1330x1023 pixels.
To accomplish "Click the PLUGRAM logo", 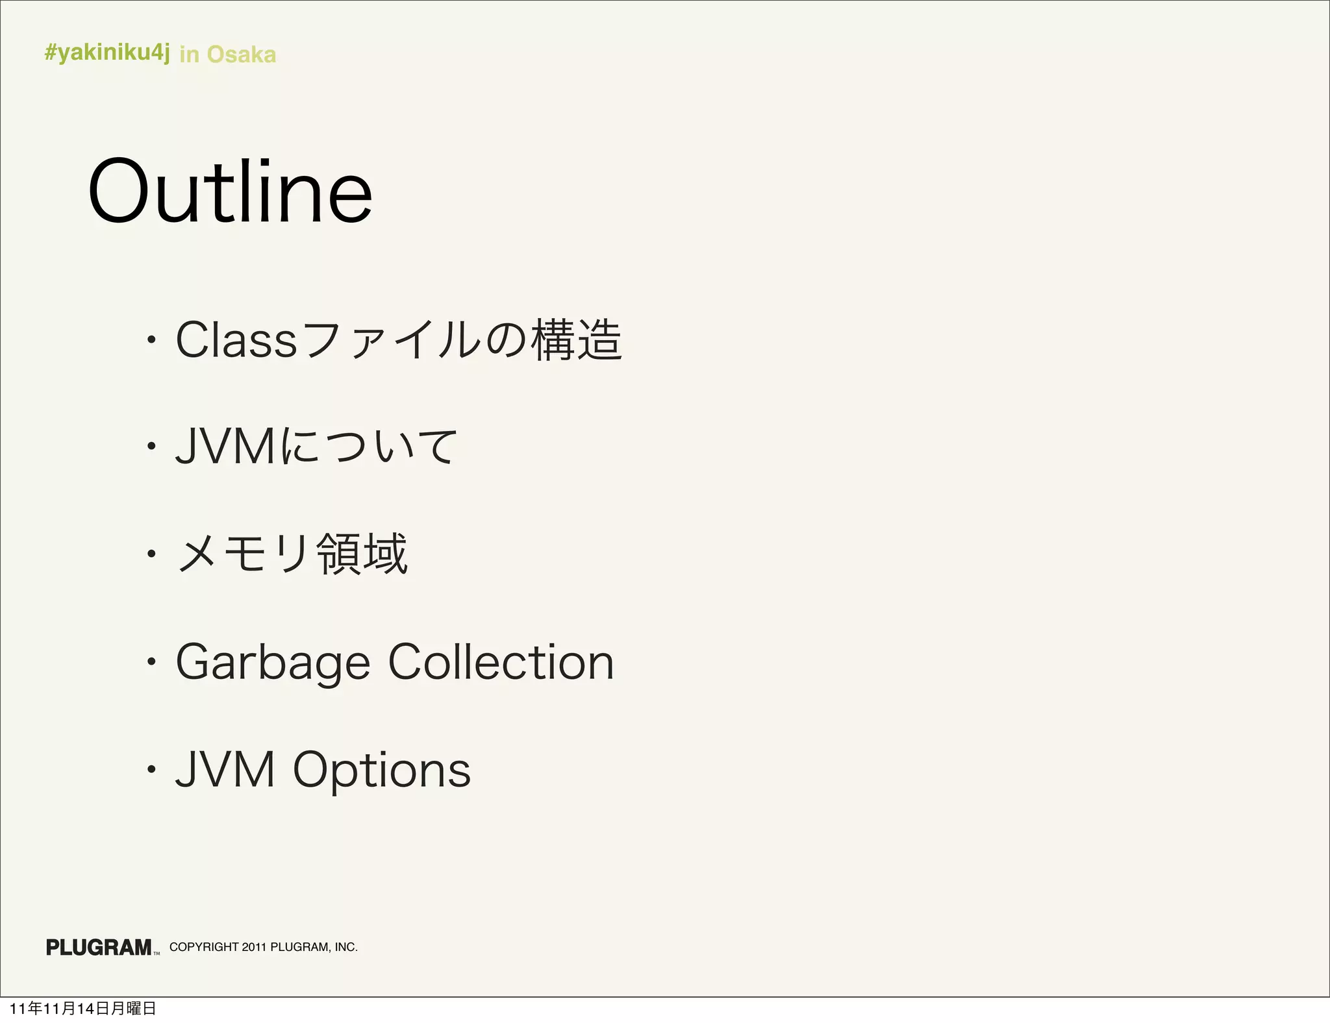I will (99, 947).
